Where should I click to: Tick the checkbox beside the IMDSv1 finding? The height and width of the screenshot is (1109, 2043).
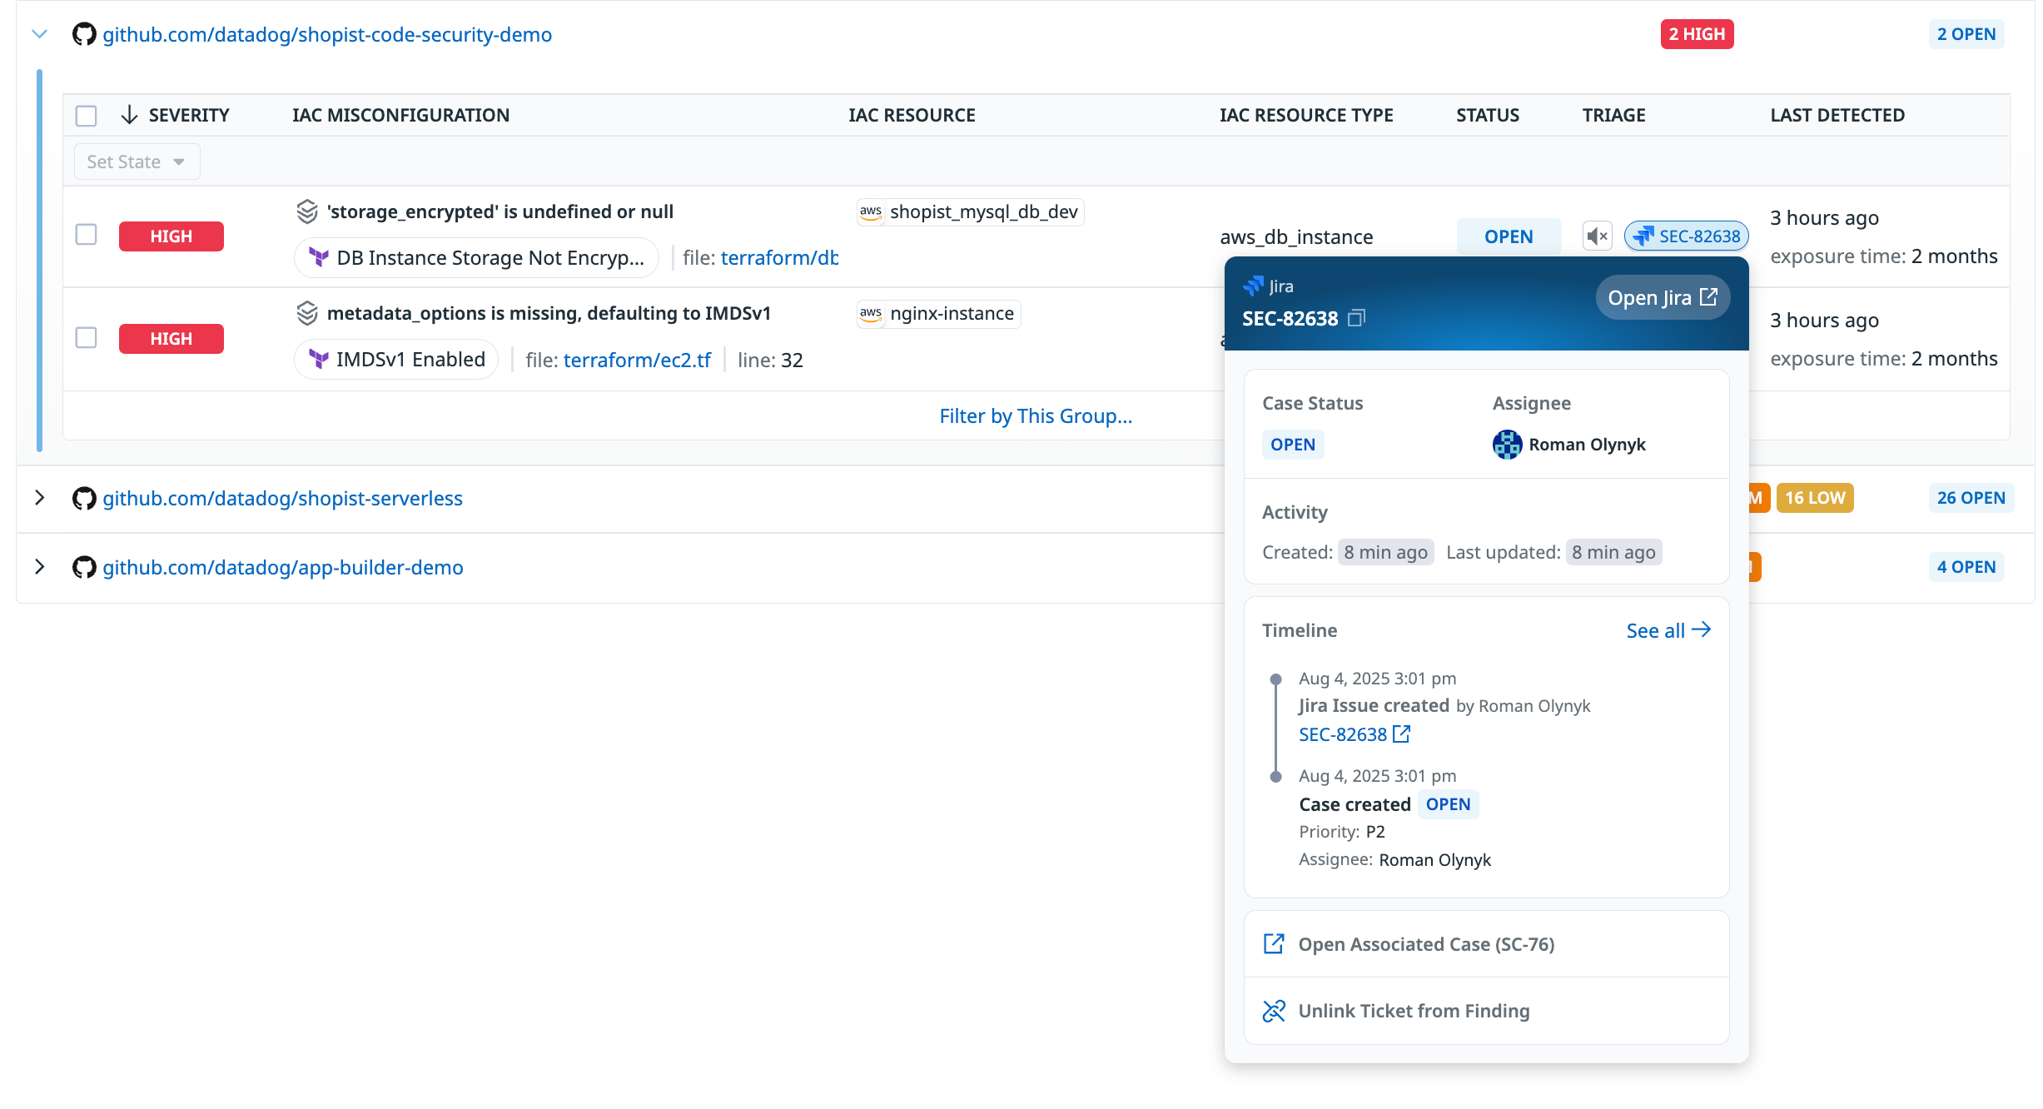click(86, 338)
